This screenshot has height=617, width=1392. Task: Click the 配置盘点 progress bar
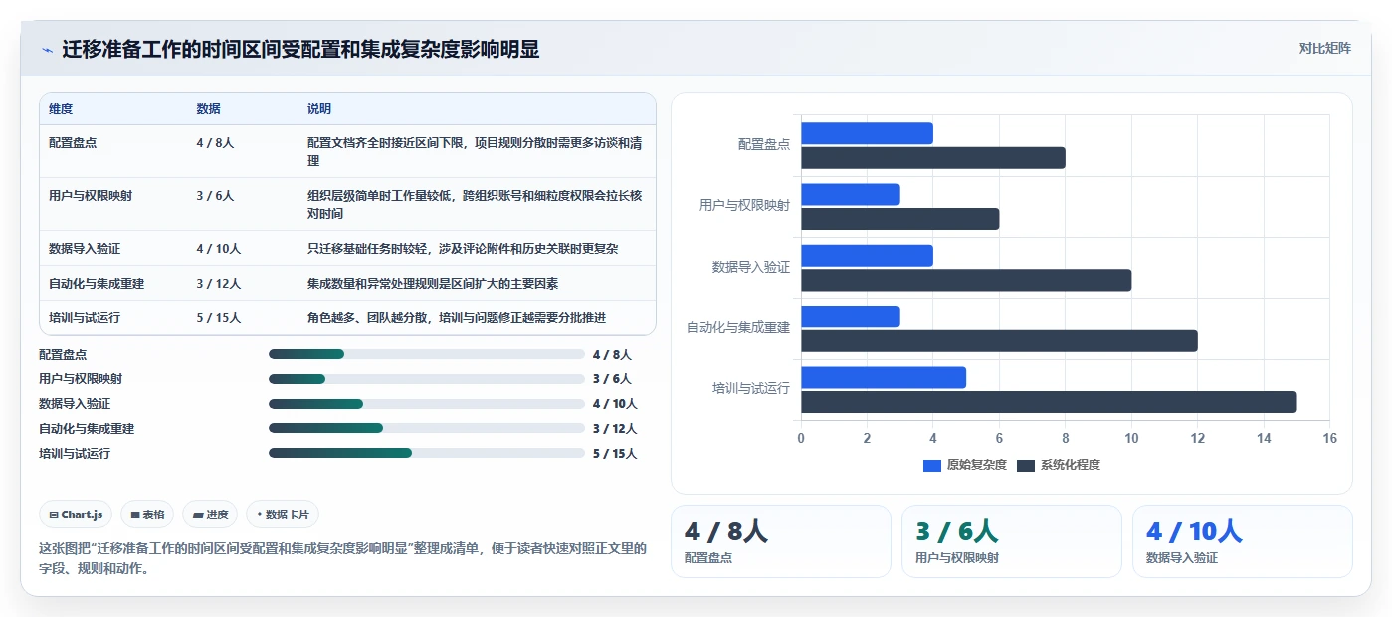tap(426, 354)
